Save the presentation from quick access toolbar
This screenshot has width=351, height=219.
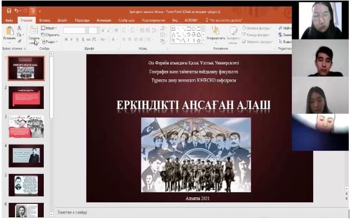(x=9, y=11)
